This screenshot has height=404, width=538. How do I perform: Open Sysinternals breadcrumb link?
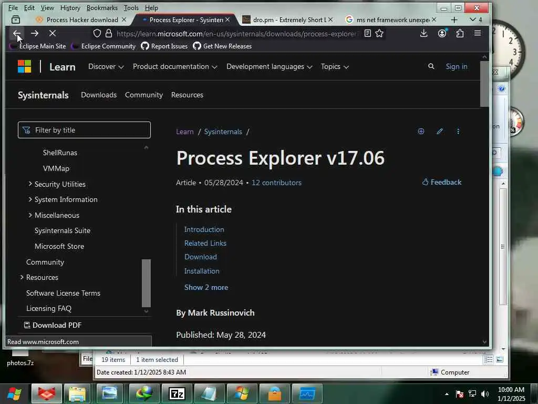coord(223,132)
